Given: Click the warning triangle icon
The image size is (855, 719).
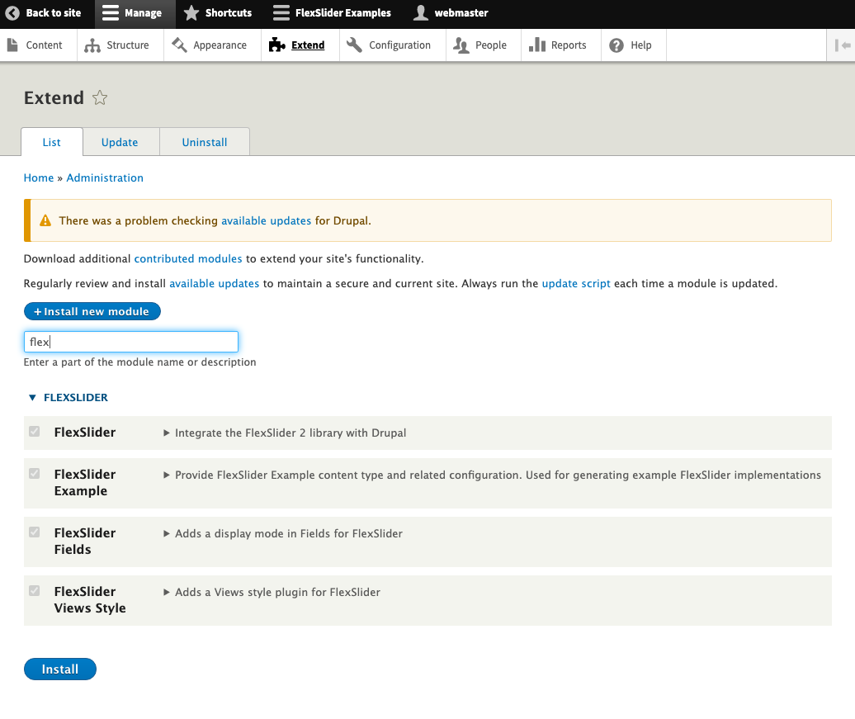Looking at the screenshot, I should tap(45, 220).
